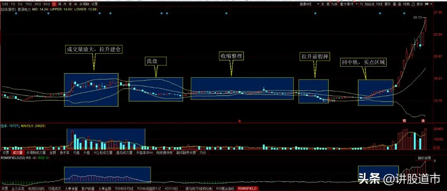The width and height of the screenshot is (447, 191).
Task: Click the 九转 indicator button
Action: 334,4
